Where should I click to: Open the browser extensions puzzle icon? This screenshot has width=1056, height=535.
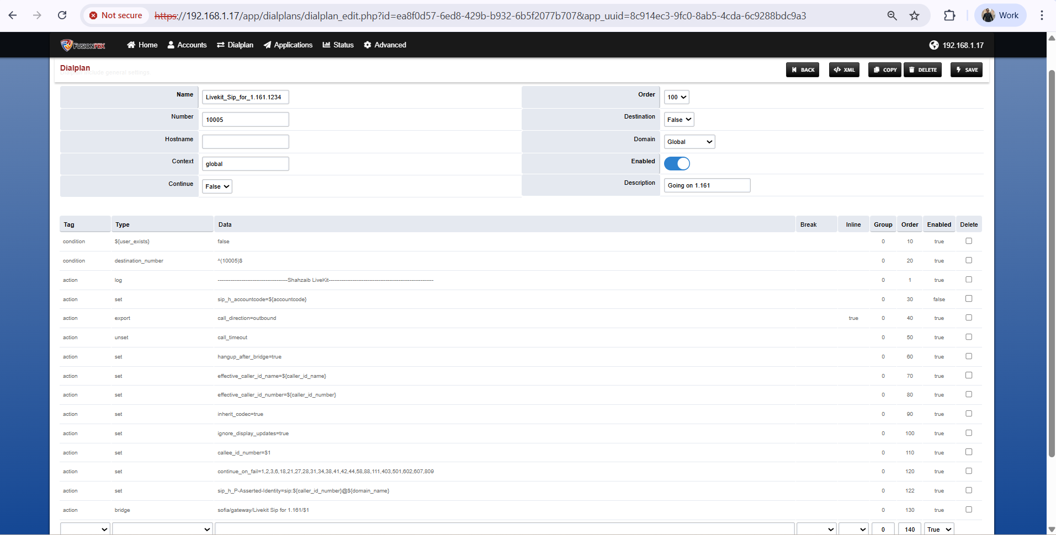click(949, 15)
